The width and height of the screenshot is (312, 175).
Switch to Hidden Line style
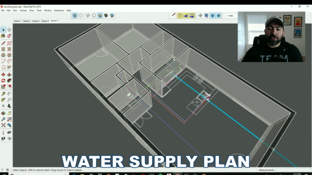click(x=94, y=16)
